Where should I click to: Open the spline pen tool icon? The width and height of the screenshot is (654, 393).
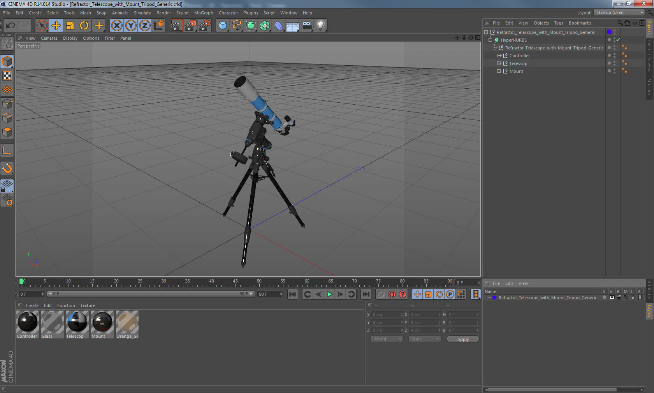tap(237, 26)
